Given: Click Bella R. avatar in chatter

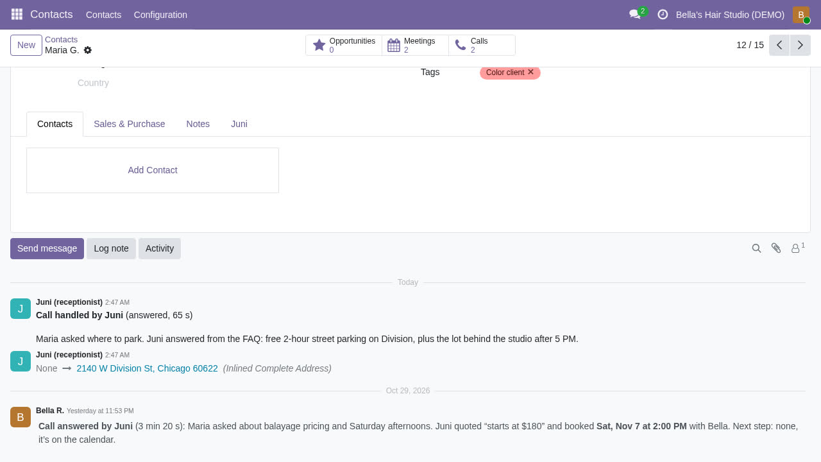Looking at the screenshot, I should [x=21, y=417].
